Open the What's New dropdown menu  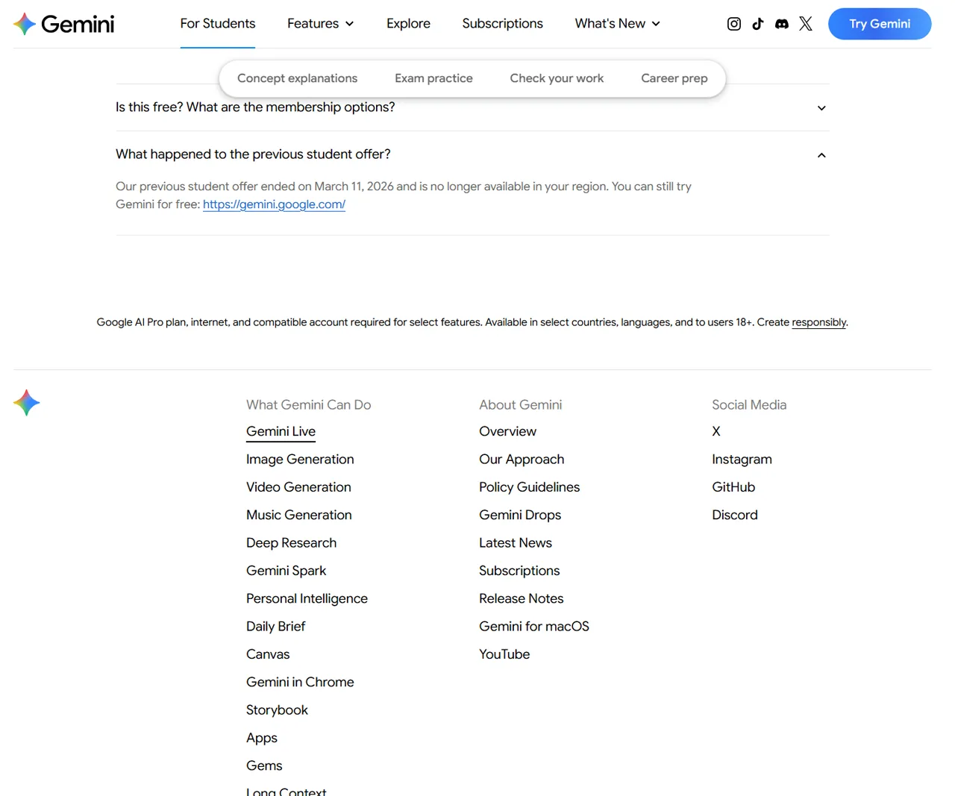pyautogui.click(x=618, y=24)
